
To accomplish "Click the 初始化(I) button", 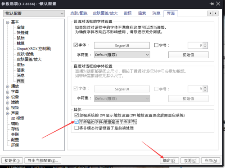I will tap(12, 160).
